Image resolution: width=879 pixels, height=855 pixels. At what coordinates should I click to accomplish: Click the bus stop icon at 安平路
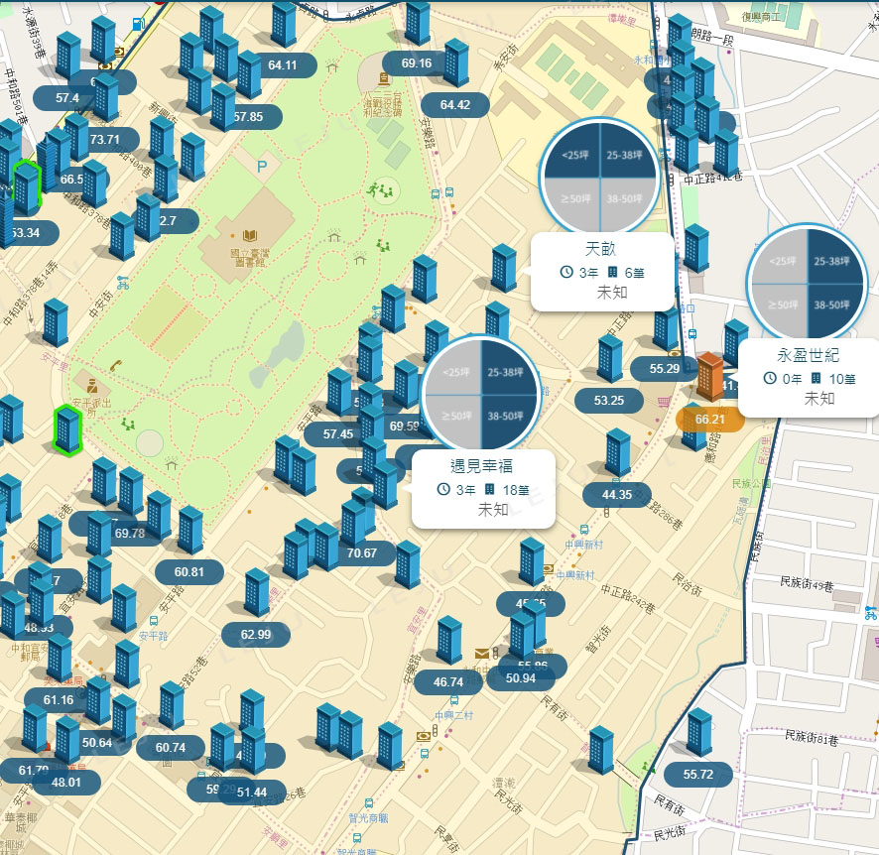click(x=153, y=621)
